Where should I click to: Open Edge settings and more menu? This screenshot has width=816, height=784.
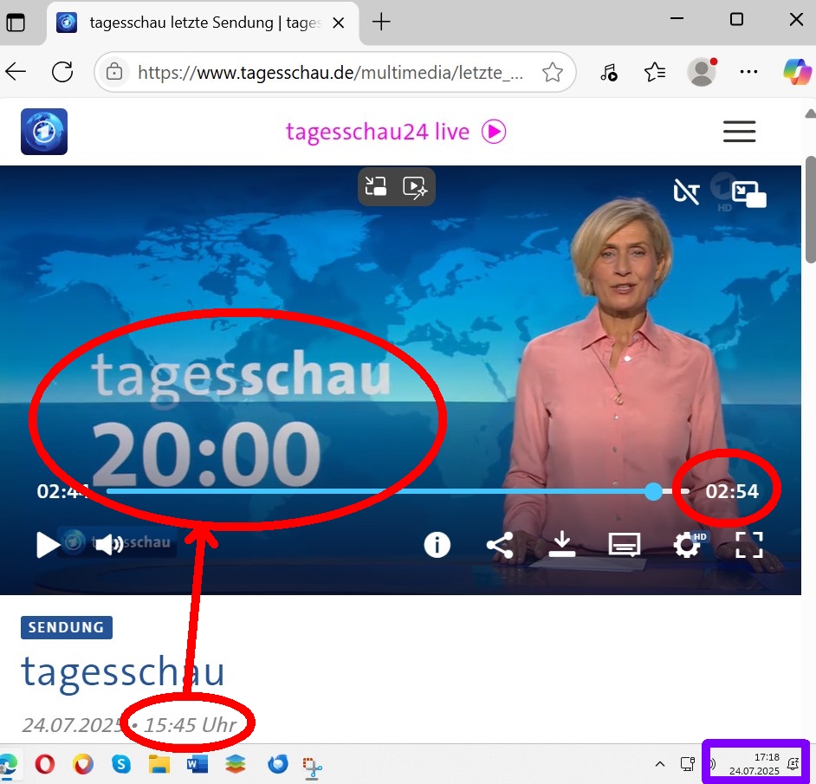pos(748,73)
